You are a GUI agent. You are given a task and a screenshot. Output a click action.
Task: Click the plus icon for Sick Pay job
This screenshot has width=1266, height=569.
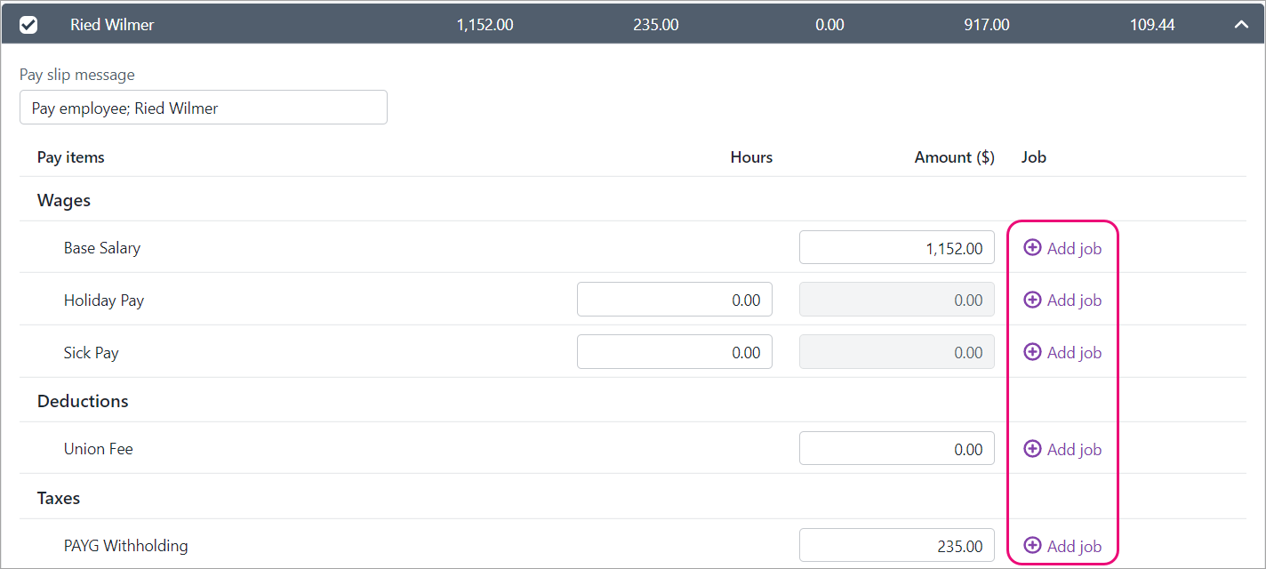click(x=1032, y=352)
